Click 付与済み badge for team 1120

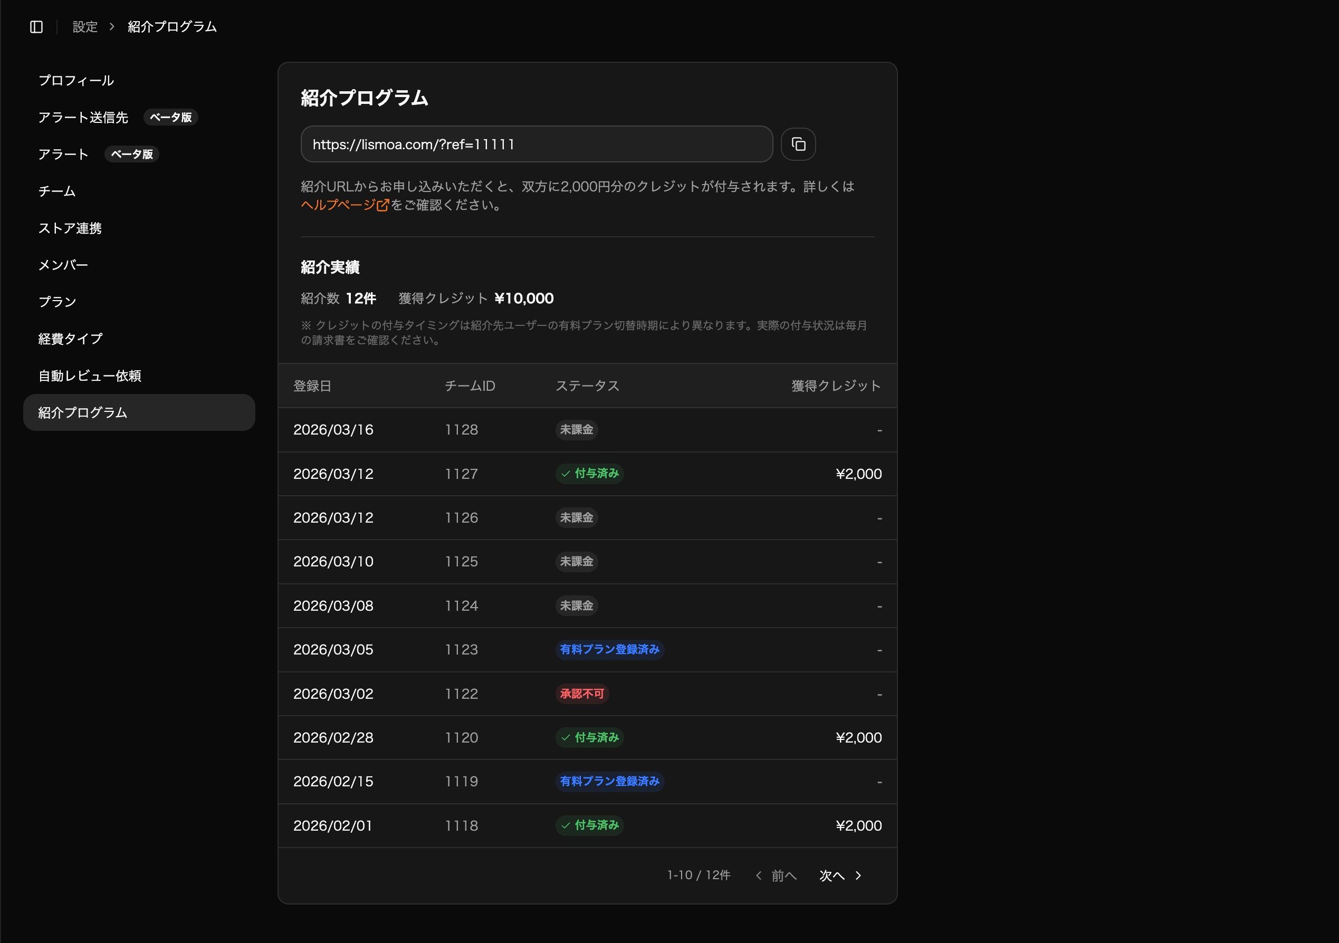point(590,737)
